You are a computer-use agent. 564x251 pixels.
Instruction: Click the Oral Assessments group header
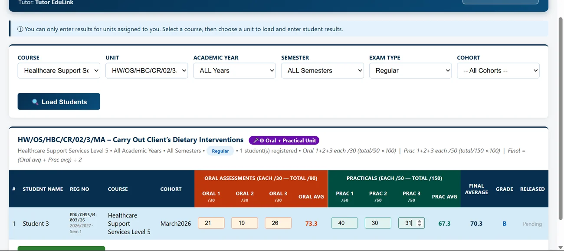(x=261, y=178)
